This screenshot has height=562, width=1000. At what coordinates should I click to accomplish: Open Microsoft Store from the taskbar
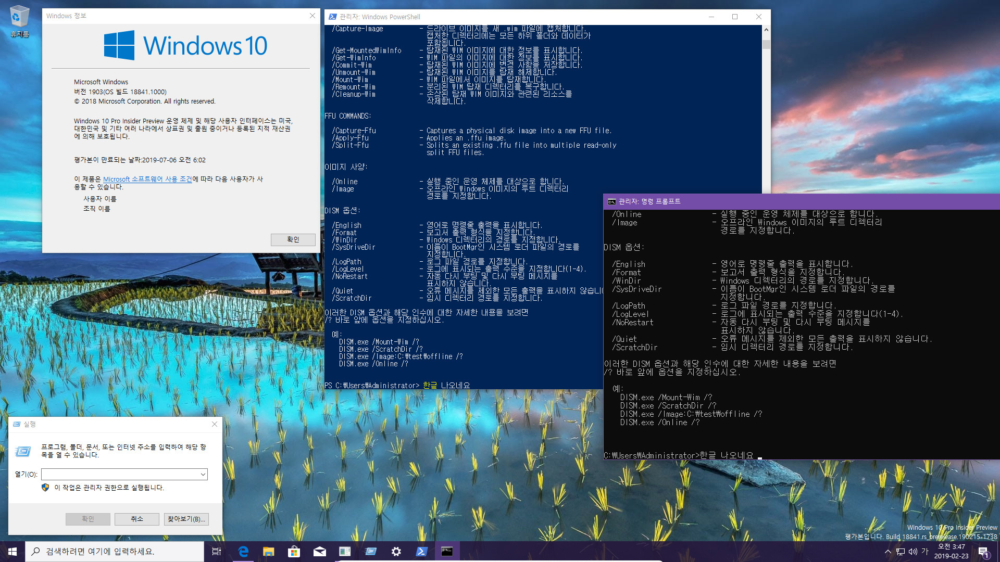(294, 552)
